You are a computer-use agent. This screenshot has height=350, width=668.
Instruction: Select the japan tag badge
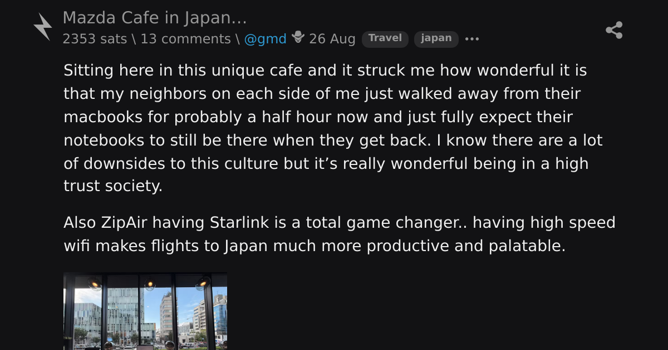436,39
